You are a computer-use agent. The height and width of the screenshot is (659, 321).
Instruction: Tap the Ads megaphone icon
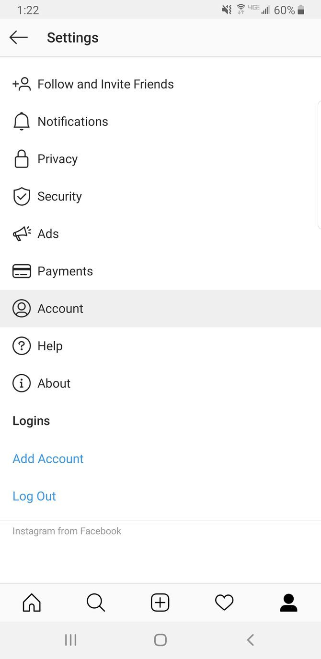click(x=22, y=234)
